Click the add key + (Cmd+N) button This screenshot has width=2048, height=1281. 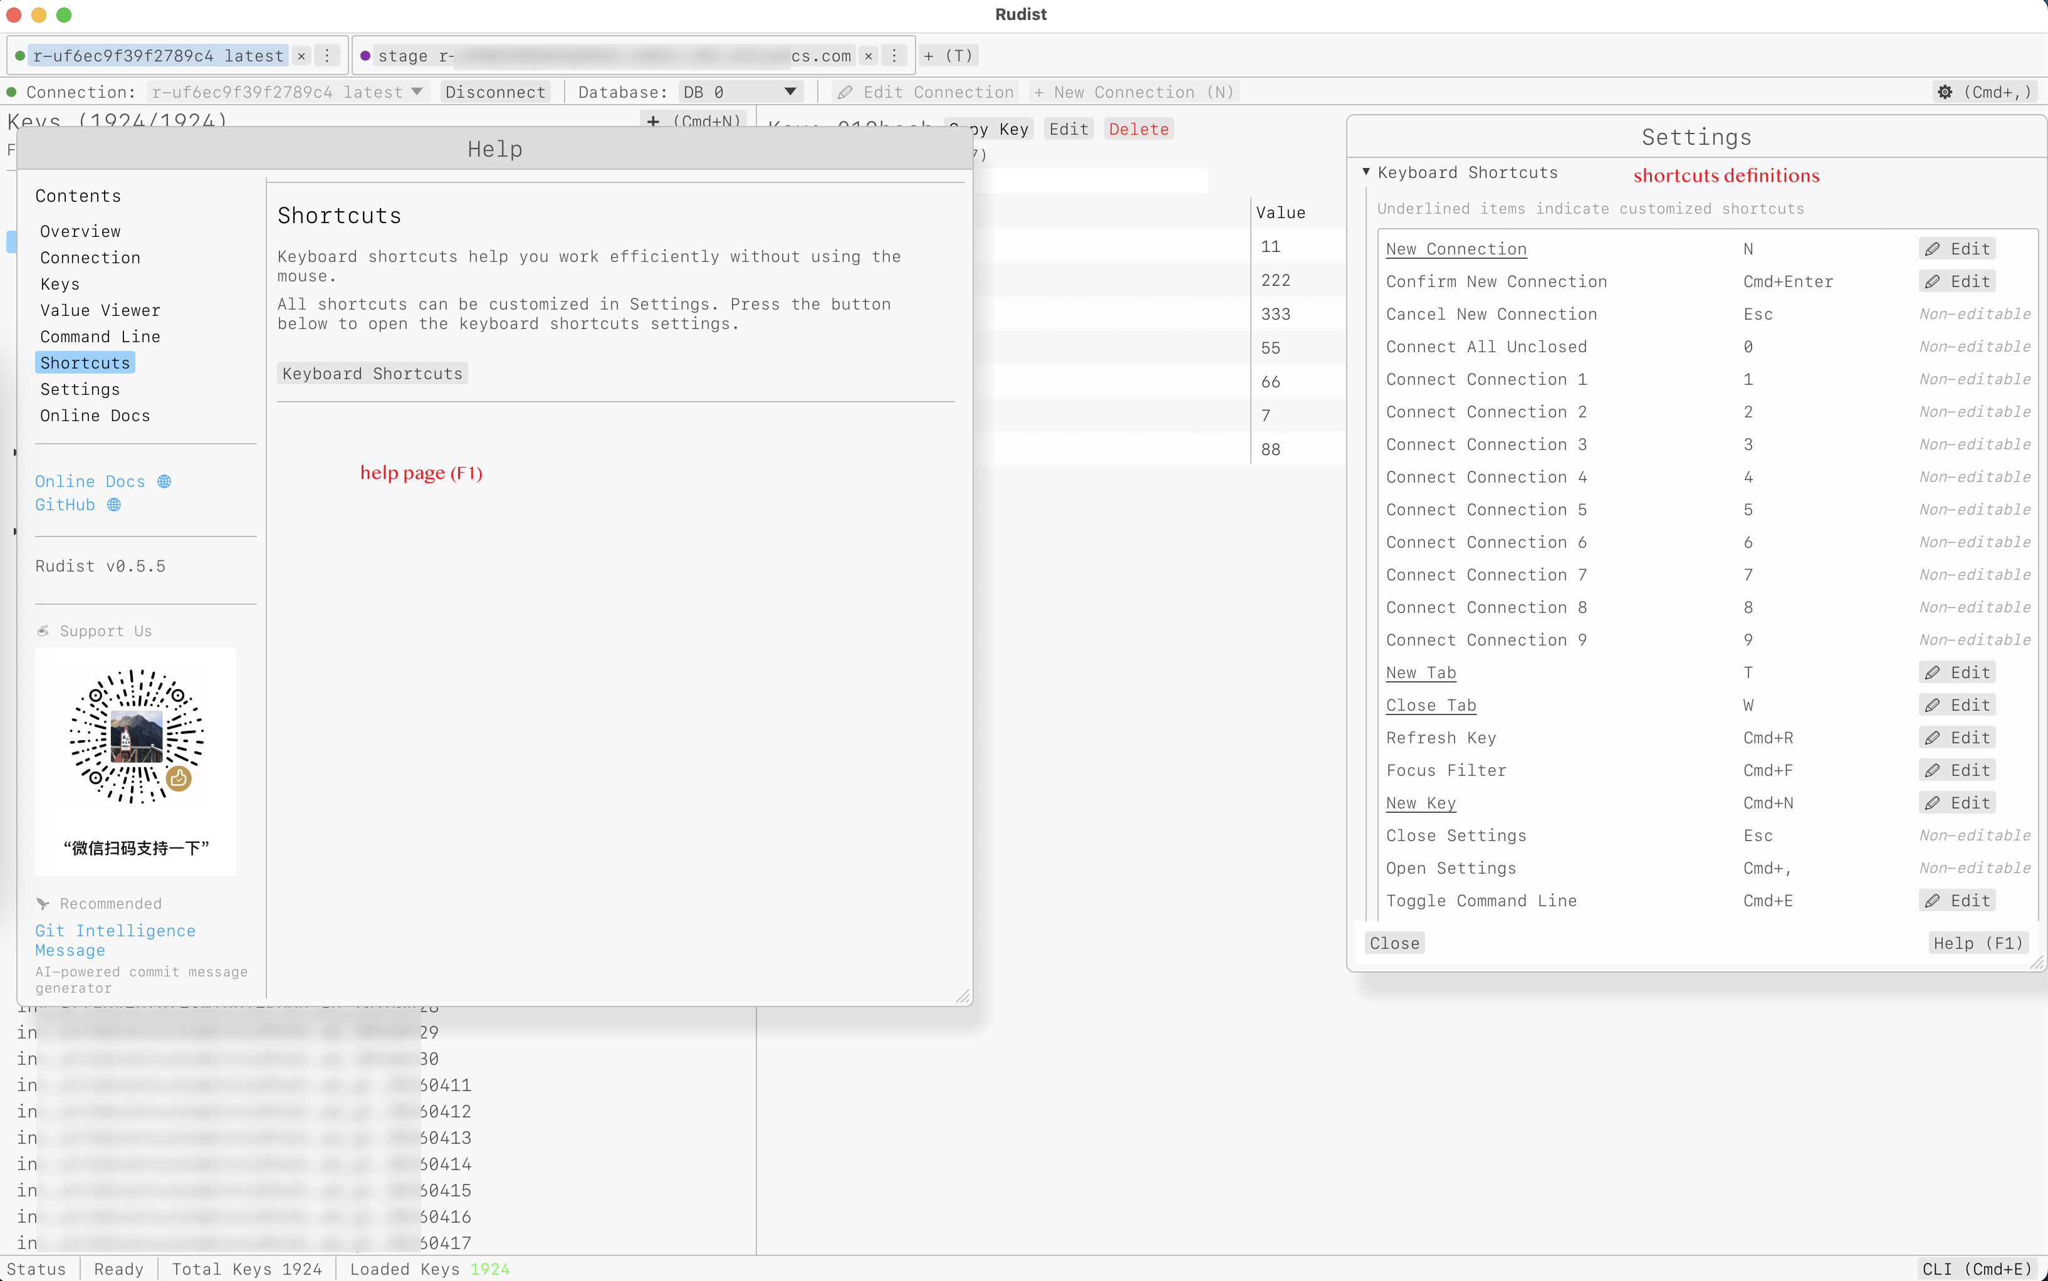693,121
